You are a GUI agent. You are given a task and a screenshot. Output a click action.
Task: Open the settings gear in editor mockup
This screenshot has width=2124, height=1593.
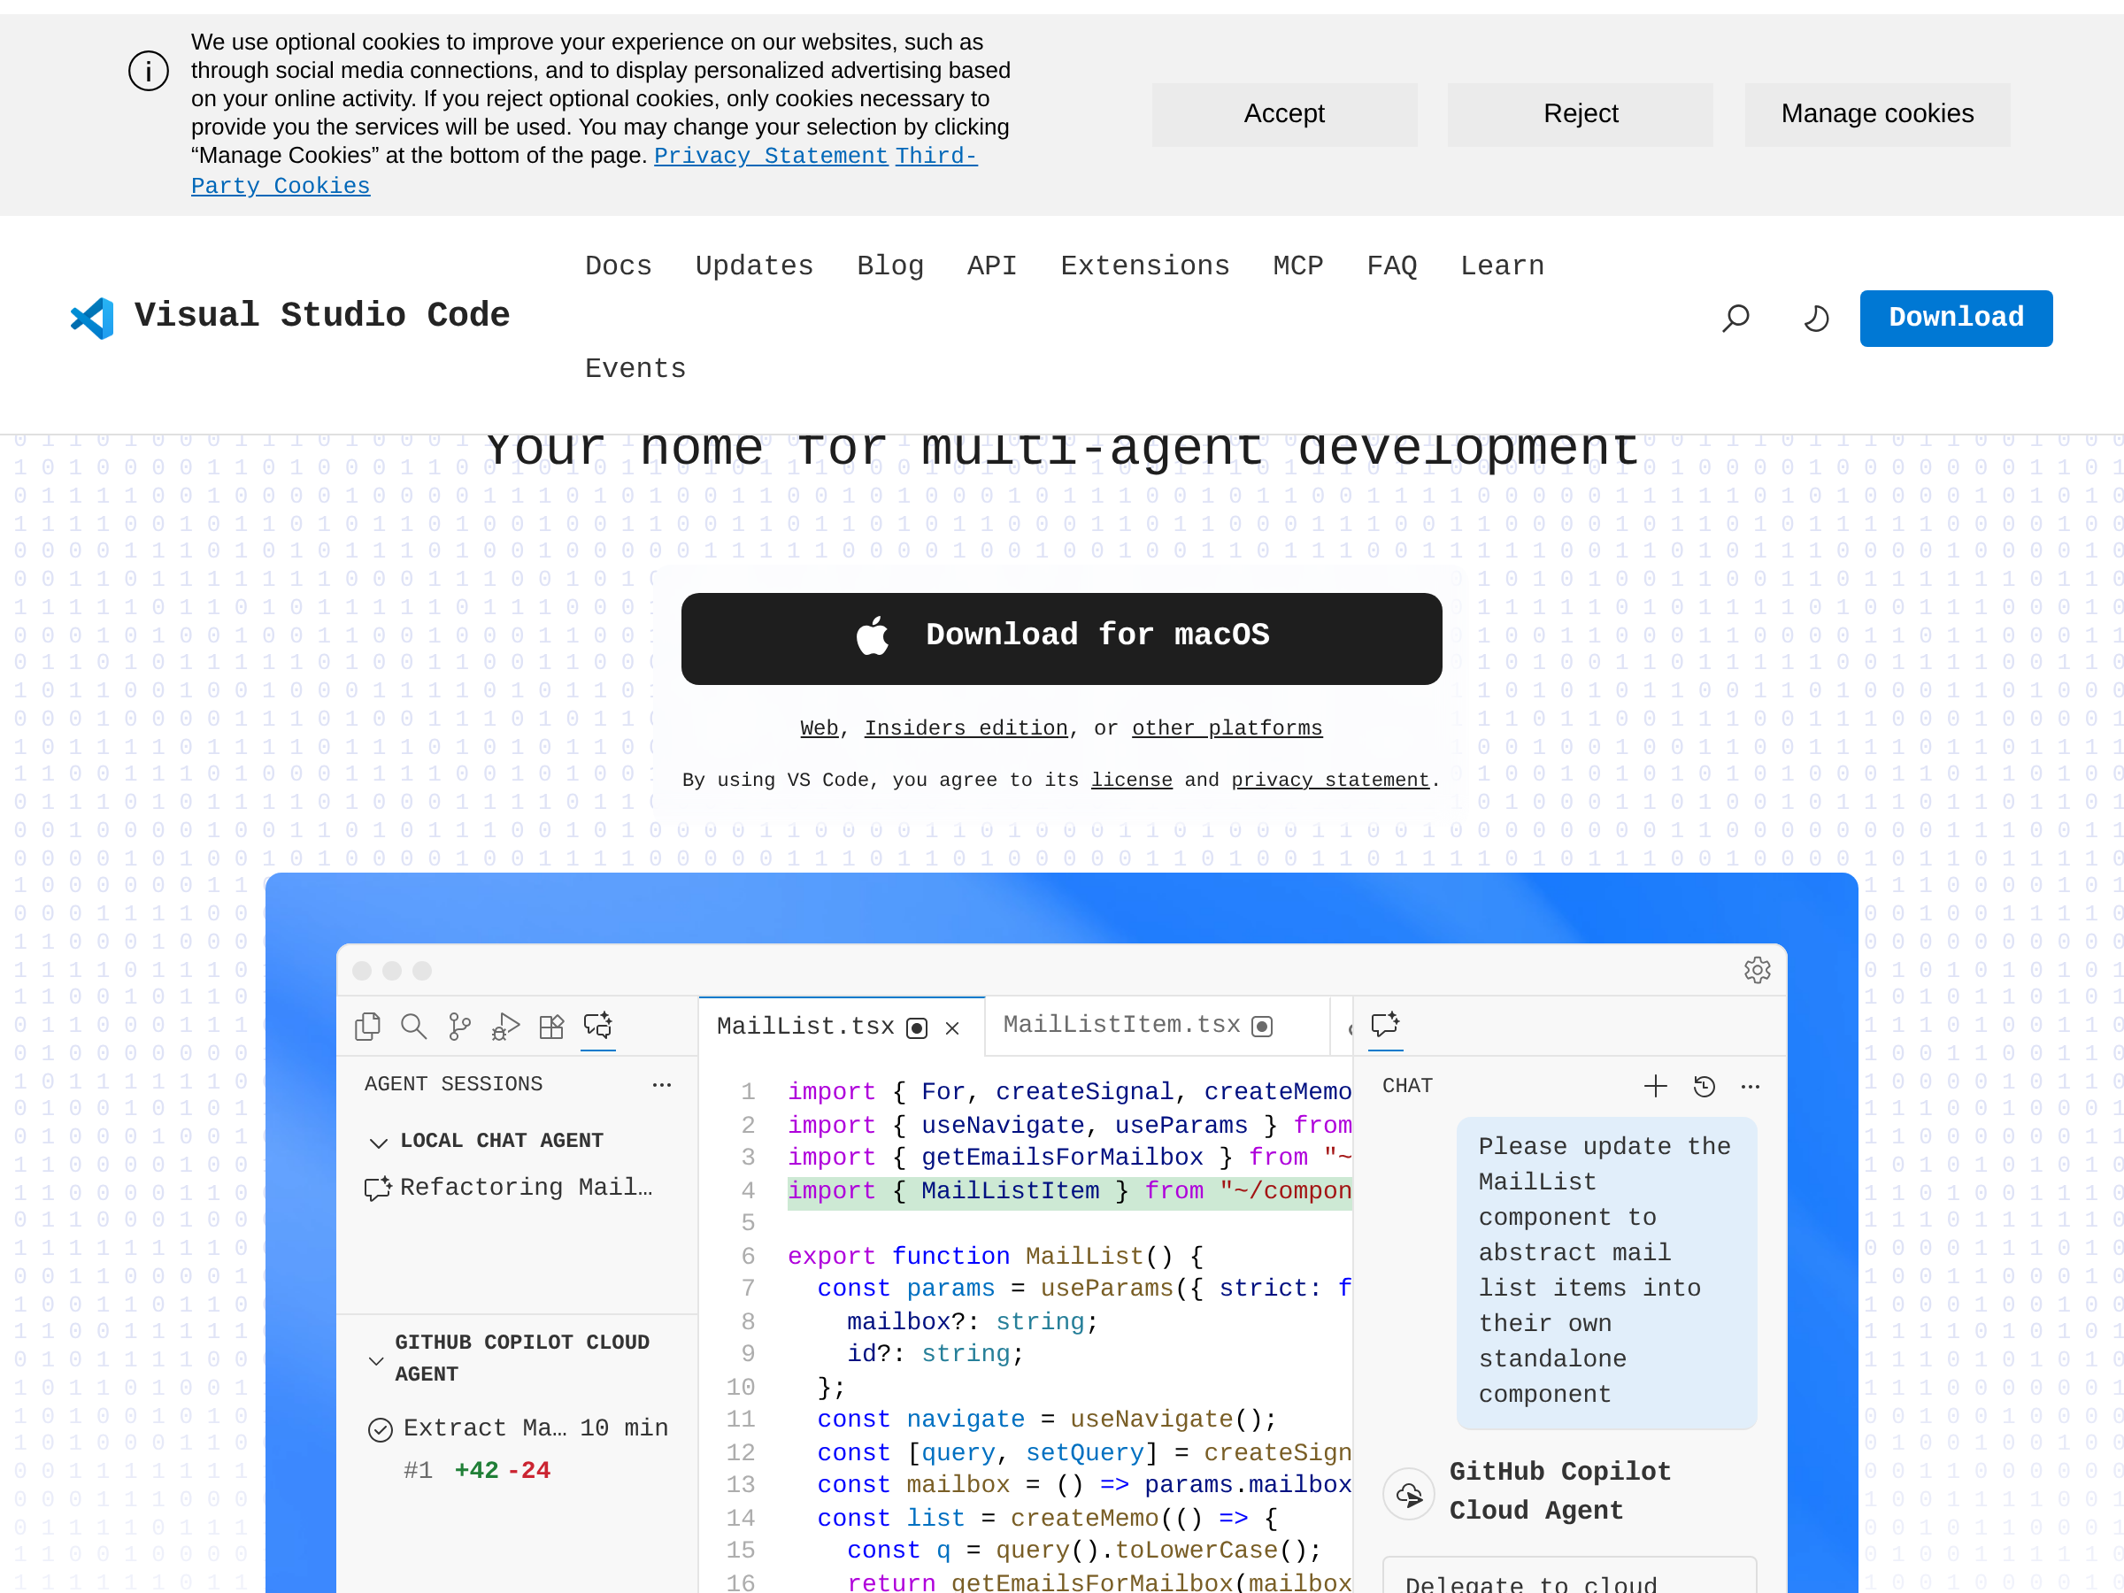click(x=1756, y=970)
